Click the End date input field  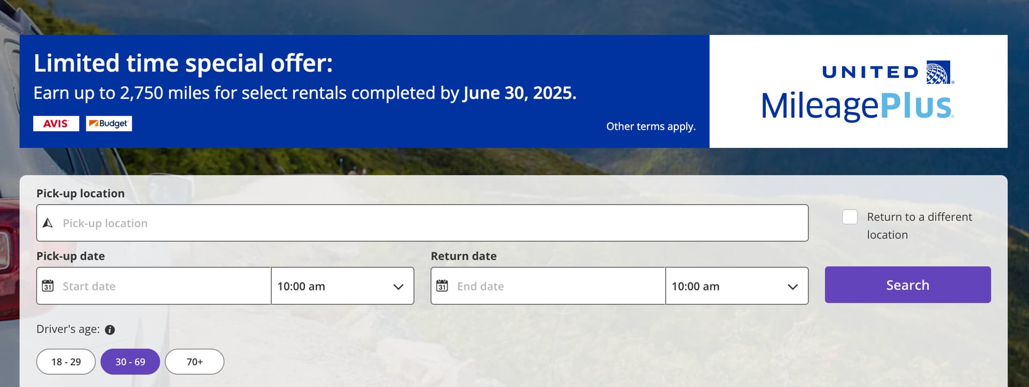(x=555, y=286)
